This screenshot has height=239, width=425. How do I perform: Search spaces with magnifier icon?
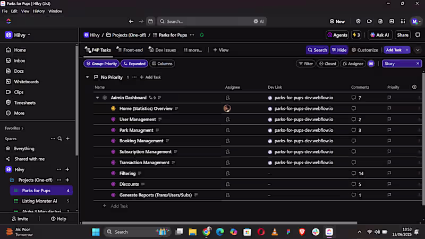59,139
